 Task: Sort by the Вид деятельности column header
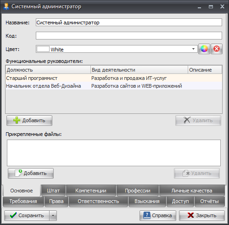139,70
